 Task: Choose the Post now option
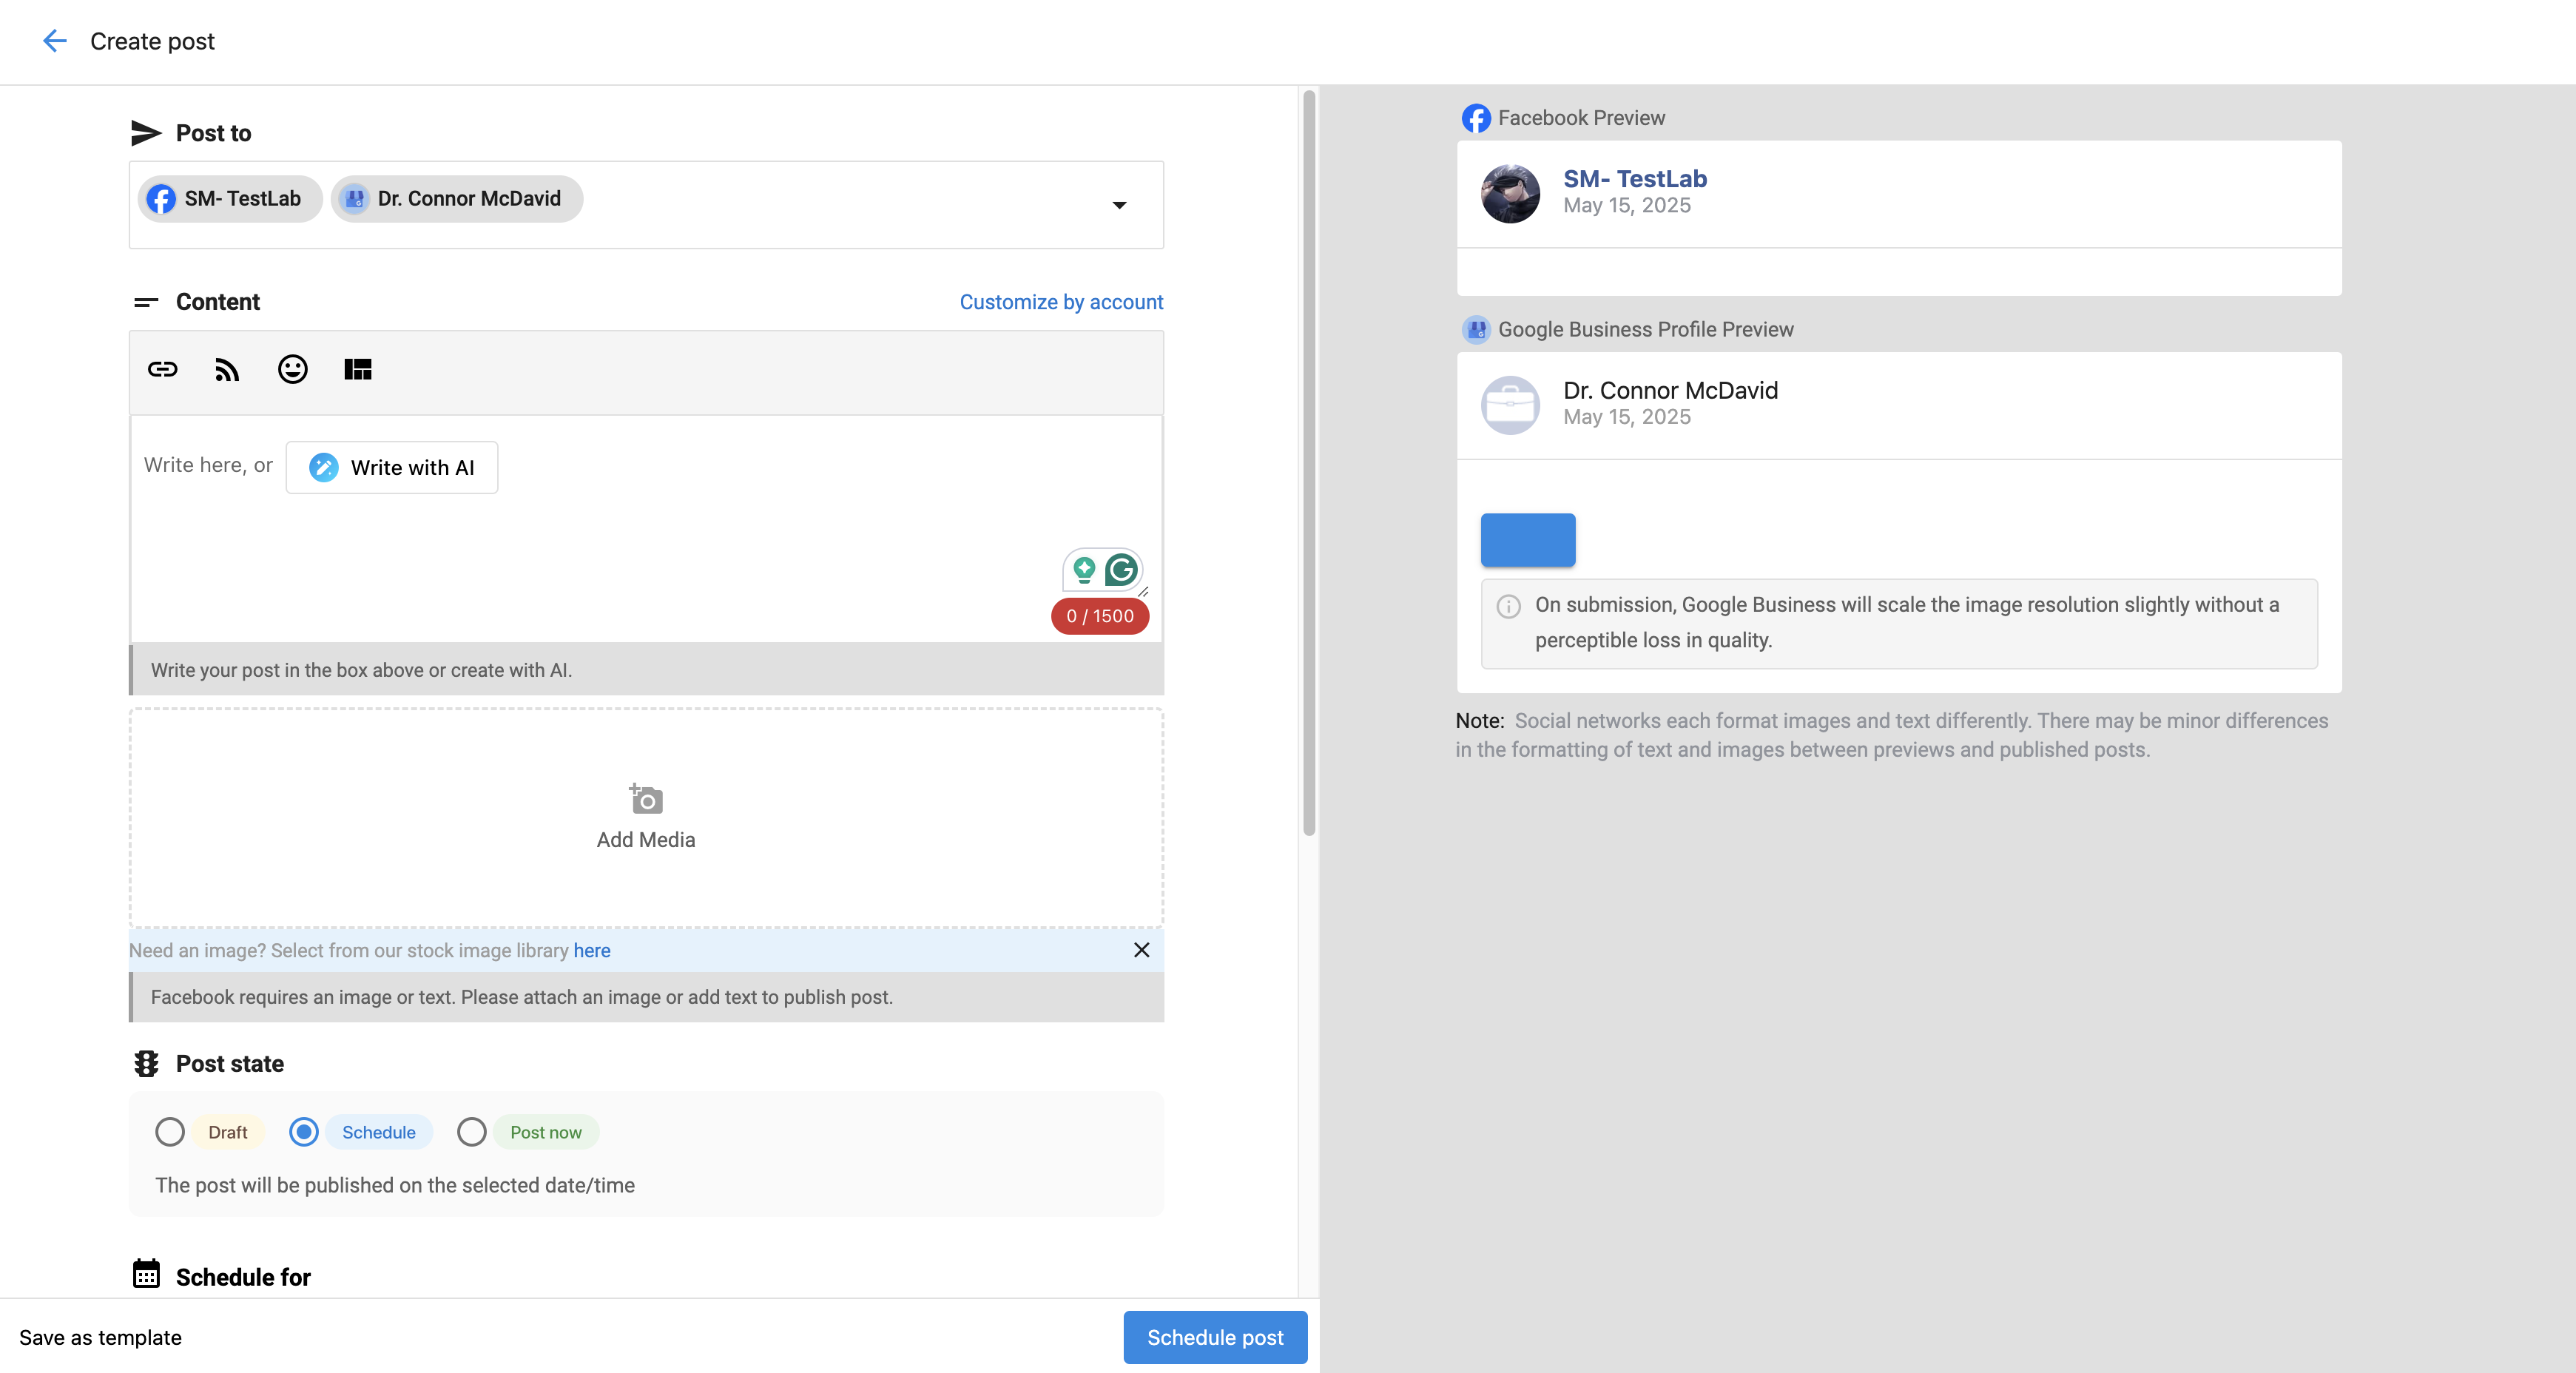pyautogui.click(x=472, y=1132)
